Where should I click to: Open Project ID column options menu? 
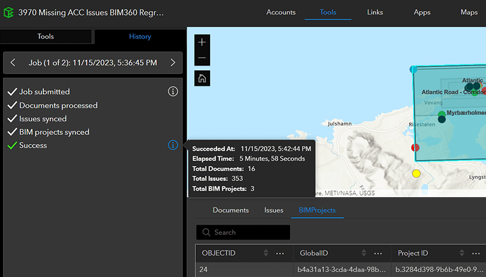tap(476, 254)
